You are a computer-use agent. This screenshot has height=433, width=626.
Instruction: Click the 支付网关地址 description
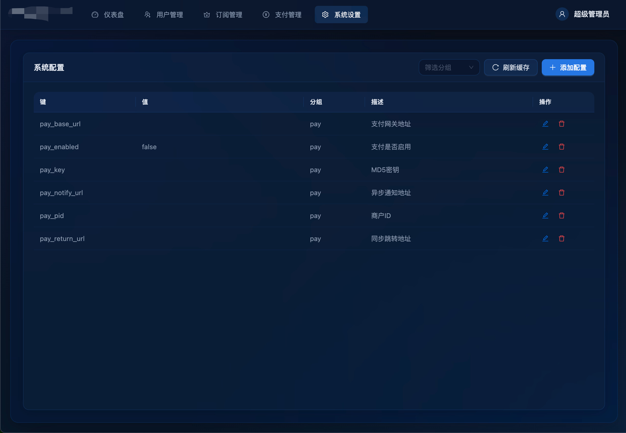click(391, 124)
